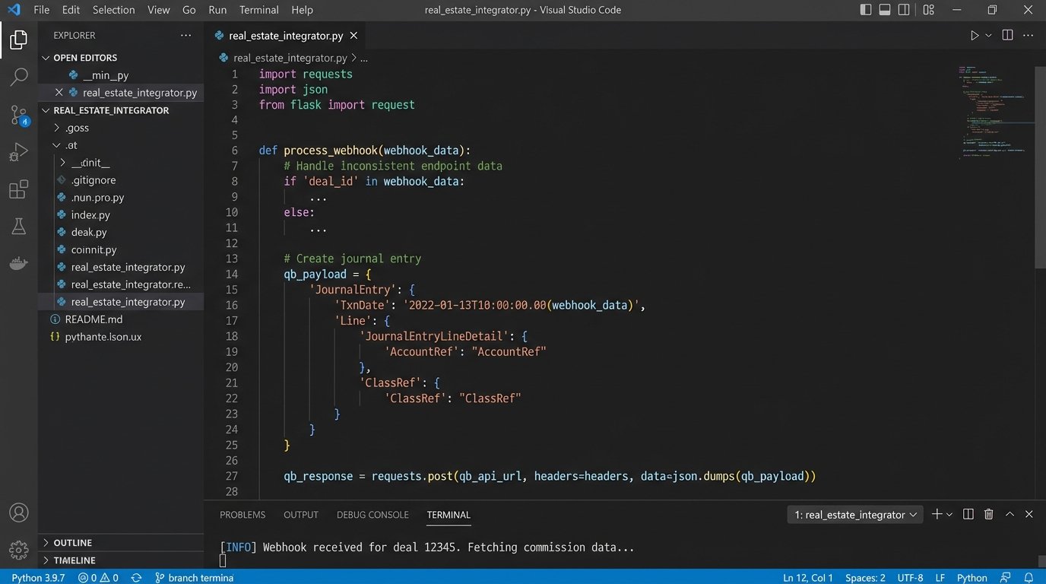This screenshot has width=1046, height=584.
Task: Expand the .goss folder
Action: click(77, 128)
